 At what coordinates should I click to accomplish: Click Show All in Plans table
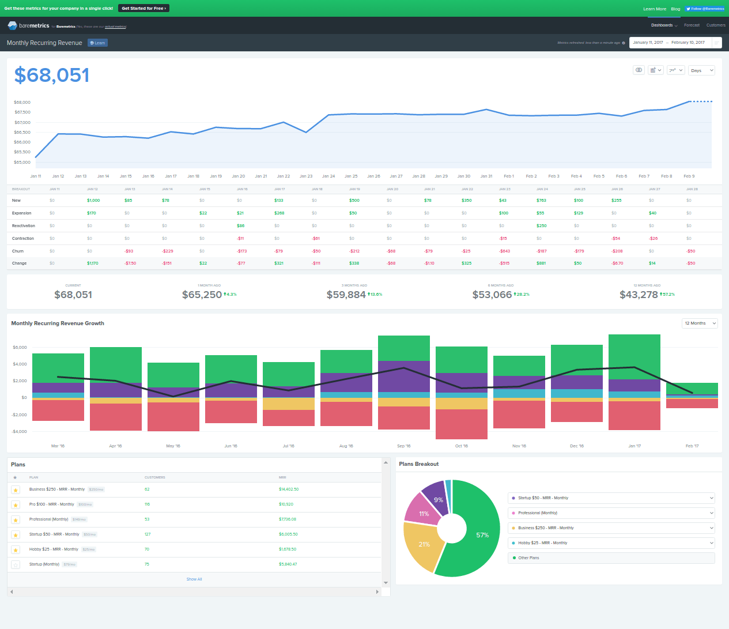click(194, 579)
